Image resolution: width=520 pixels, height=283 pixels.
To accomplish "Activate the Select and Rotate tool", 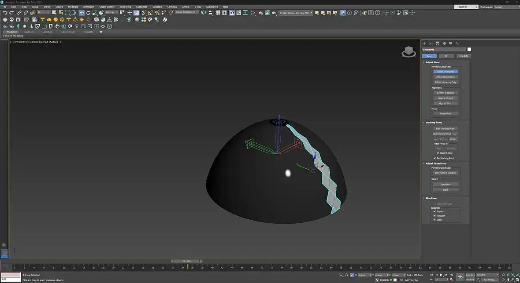I will tap(88, 13).
